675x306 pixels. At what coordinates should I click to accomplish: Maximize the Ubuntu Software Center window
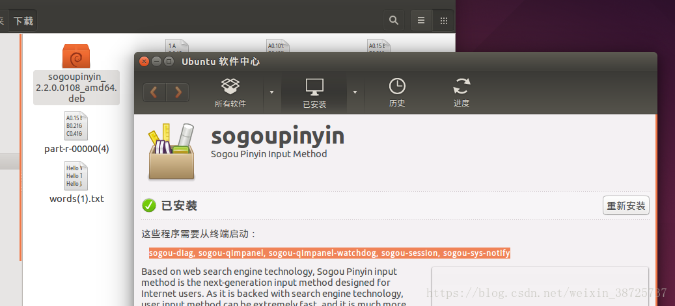click(x=169, y=62)
